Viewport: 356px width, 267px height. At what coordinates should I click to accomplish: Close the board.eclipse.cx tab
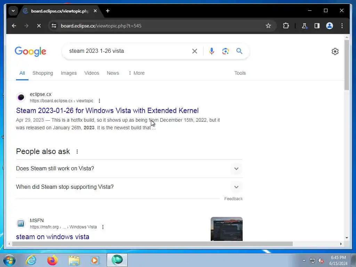[x=95, y=11]
